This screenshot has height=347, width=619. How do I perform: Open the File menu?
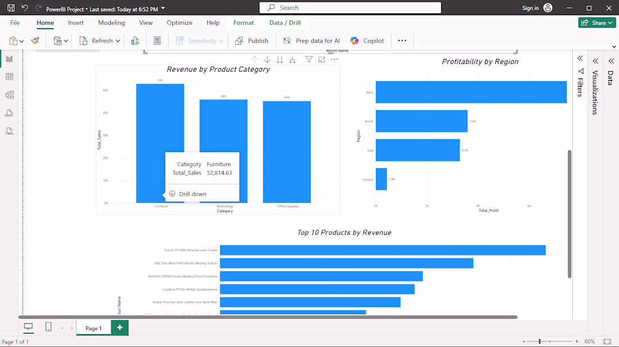[15, 23]
